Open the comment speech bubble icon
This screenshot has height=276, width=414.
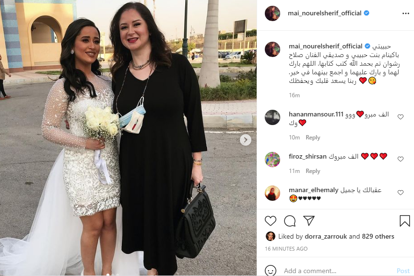point(290,221)
